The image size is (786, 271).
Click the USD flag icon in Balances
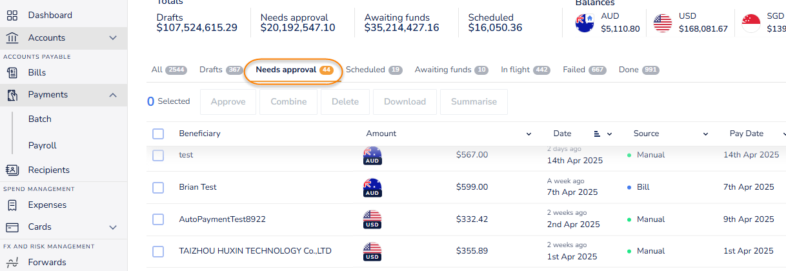663,23
